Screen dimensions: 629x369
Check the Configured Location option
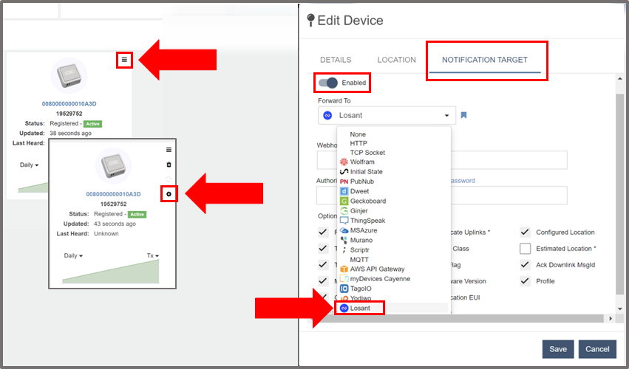525,232
